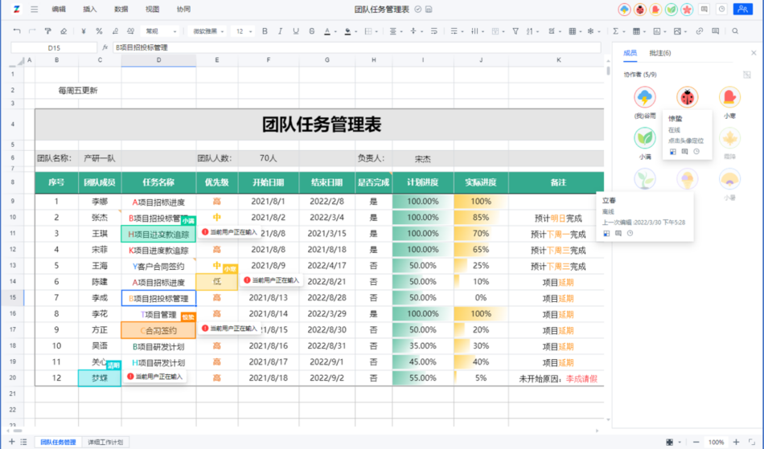The image size is (764, 449).
Task: Click the undo arrow in toolbar
Action: click(x=17, y=31)
